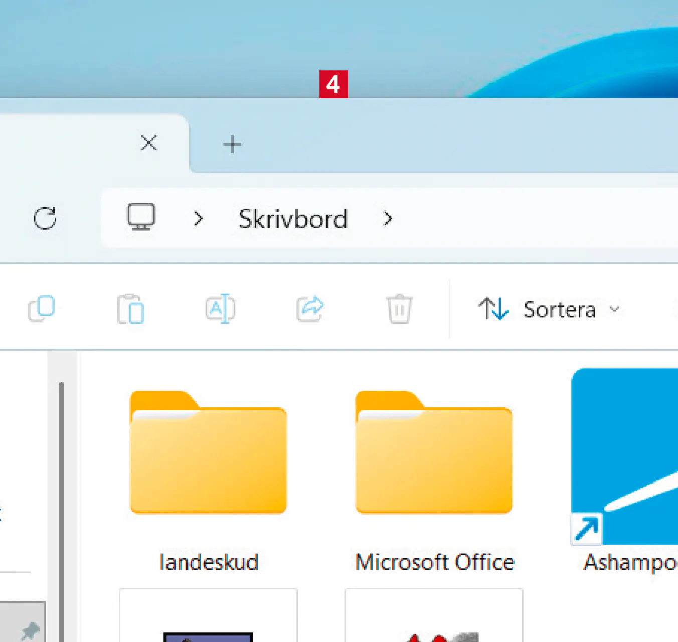Image resolution: width=678 pixels, height=642 pixels.
Task: Open a new tab with the plus button
Action: click(x=232, y=145)
